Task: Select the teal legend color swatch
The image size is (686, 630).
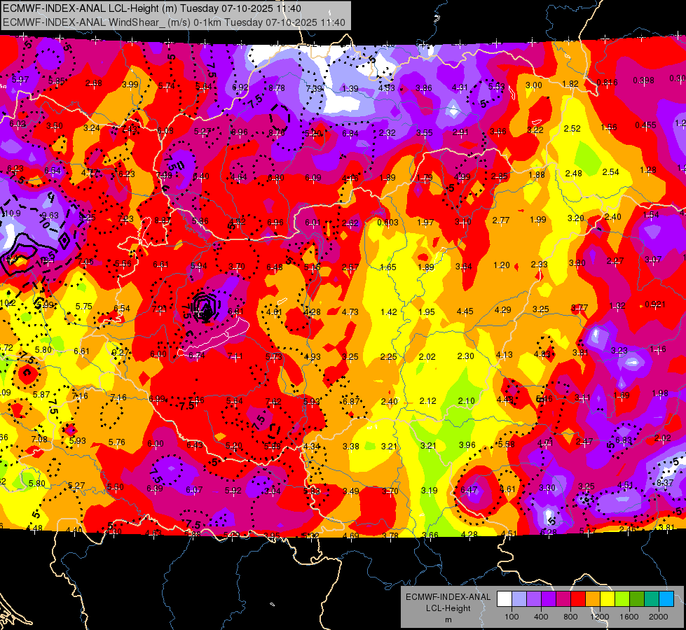Action: (x=652, y=599)
